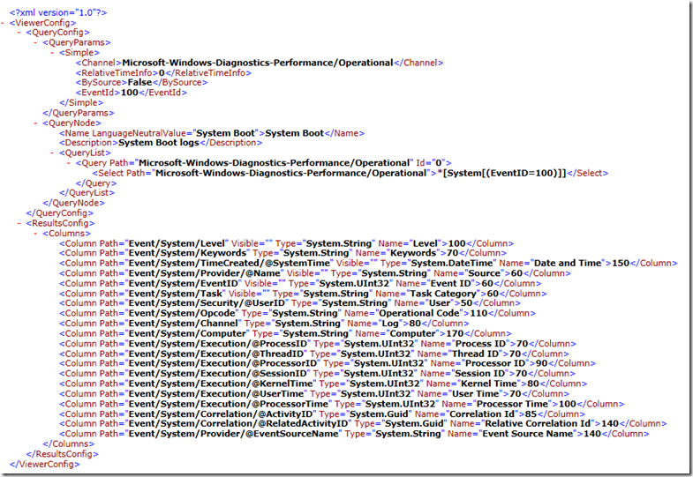
Task: Click the Event/System/EventID column path
Action: coord(183,283)
